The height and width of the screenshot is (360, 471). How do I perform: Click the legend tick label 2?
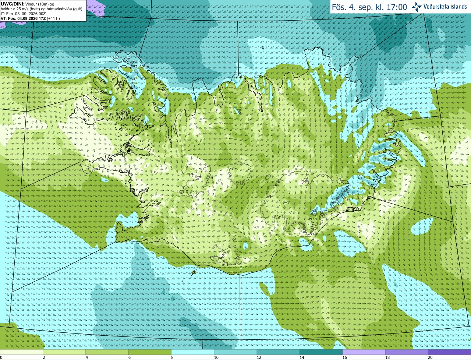click(x=44, y=357)
